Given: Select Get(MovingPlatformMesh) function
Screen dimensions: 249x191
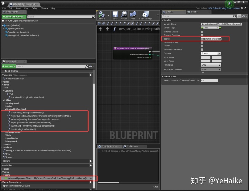Looking at the screenshot, I should pyautogui.click(x=24, y=129).
